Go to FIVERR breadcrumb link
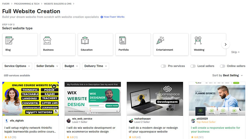 pyautogui.click(x=6, y=3)
